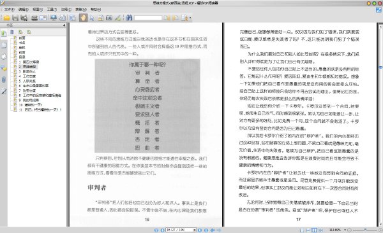Select the arrow Select tool
The image size is (383, 233).
tap(92, 18)
